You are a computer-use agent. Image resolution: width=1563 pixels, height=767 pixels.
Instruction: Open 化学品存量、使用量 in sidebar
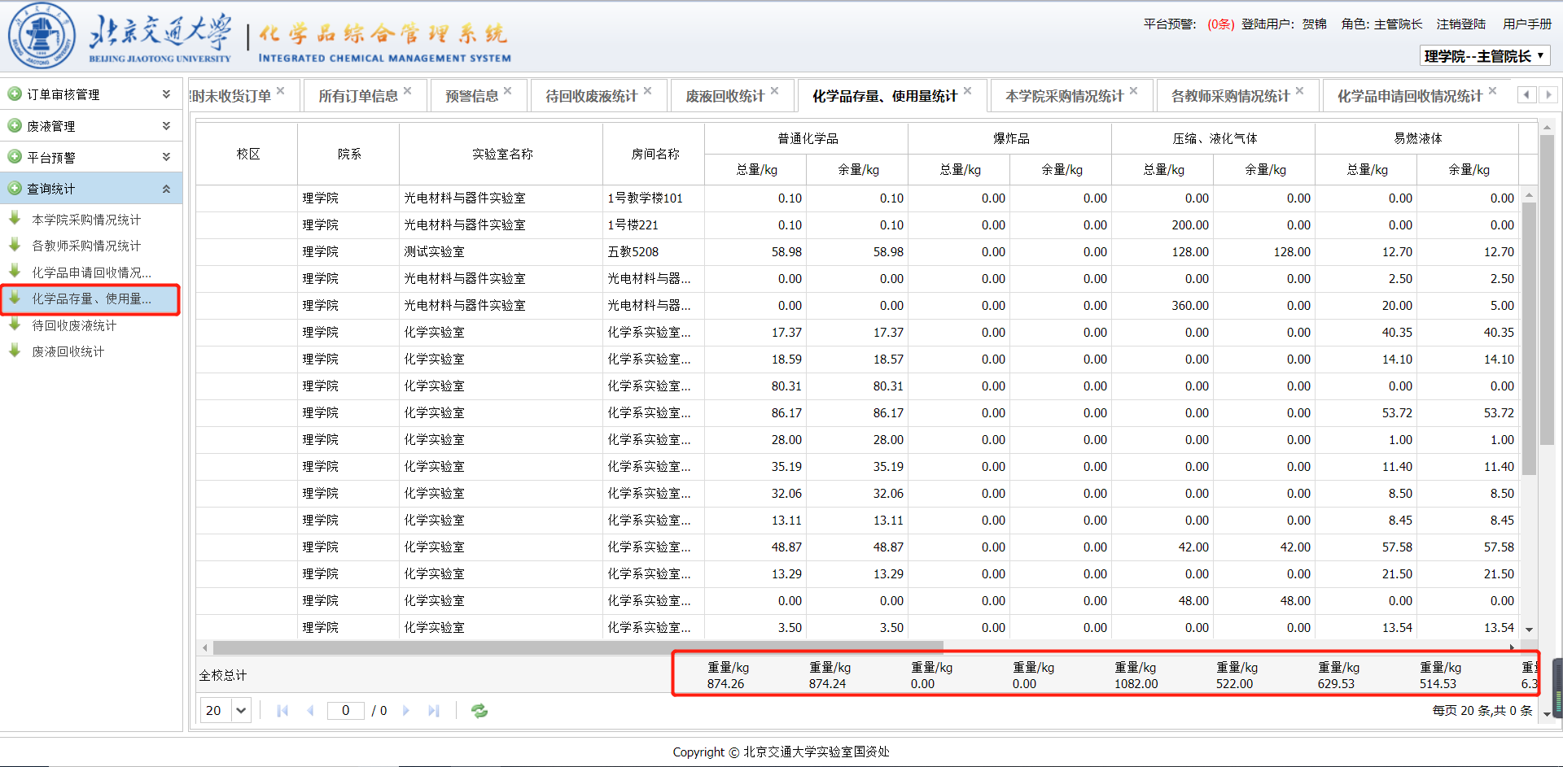91,299
